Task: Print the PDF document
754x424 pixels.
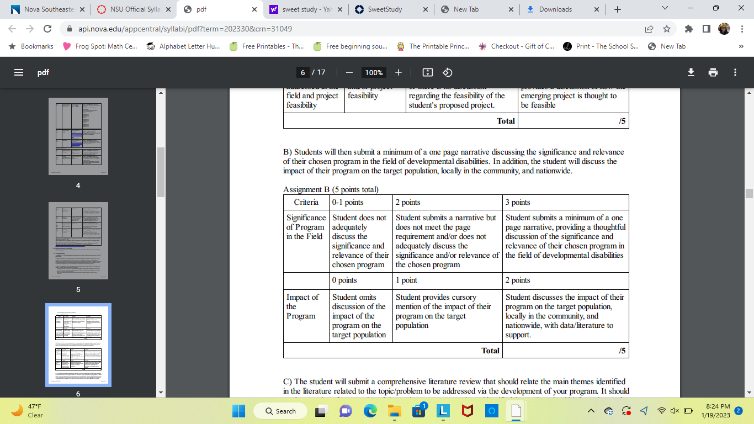Action: [x=713, y=72]
